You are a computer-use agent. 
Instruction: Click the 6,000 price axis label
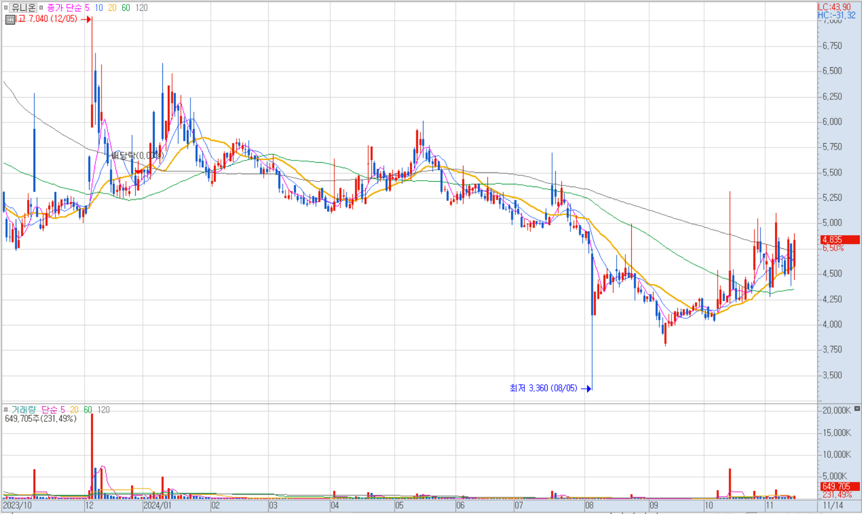click(832, 121)
